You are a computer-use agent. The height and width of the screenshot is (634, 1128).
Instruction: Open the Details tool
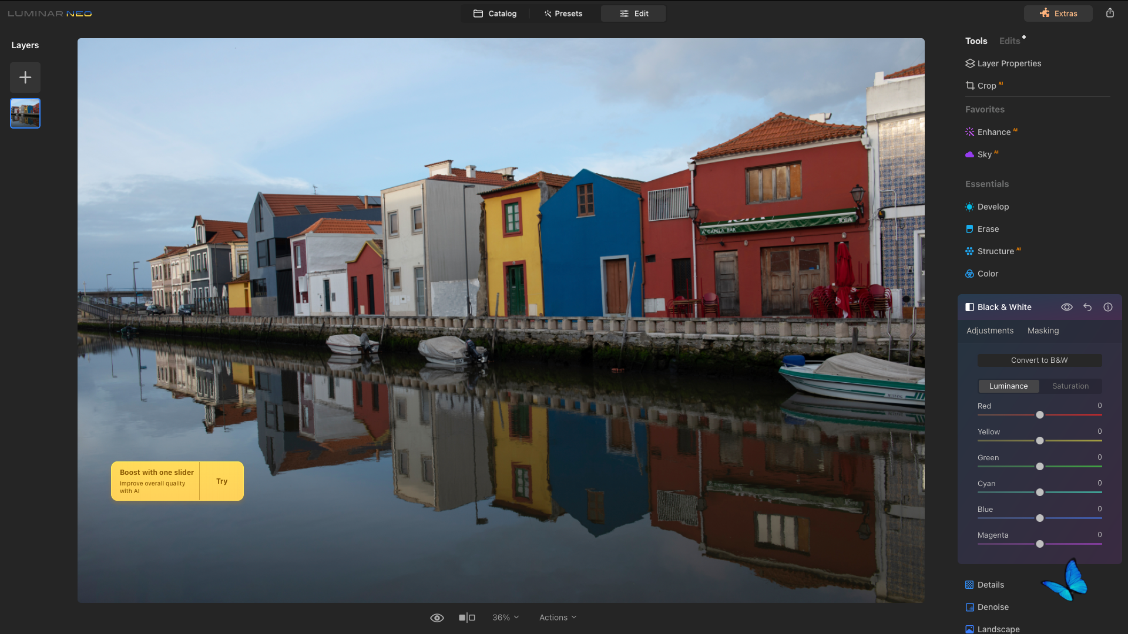click(985, 585)
